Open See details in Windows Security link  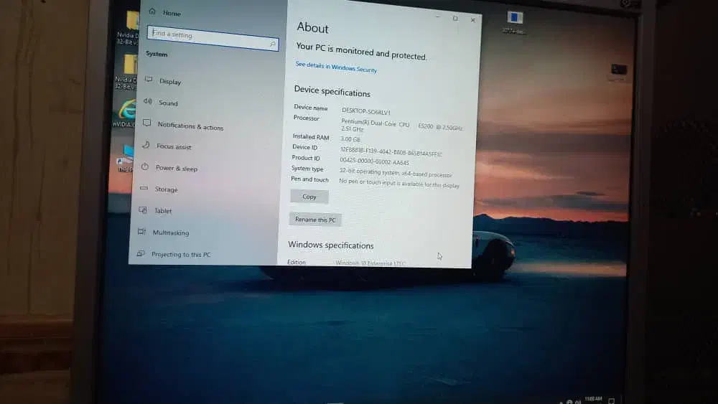pos(336,67)
